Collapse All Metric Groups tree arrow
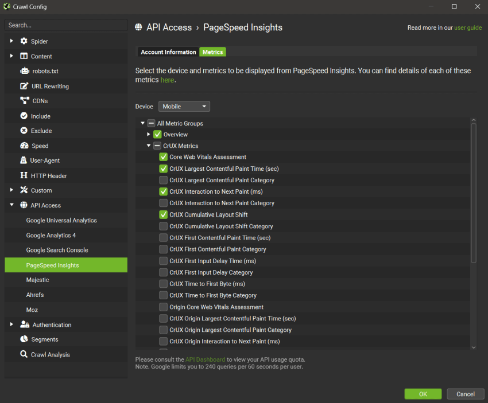 tap(142, 123)
